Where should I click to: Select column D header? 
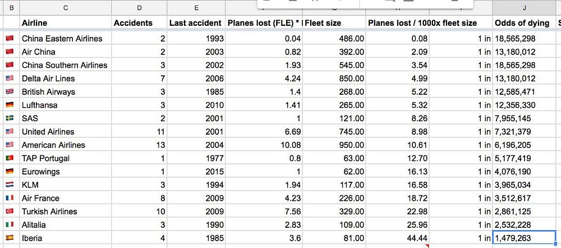click(139, 7)
